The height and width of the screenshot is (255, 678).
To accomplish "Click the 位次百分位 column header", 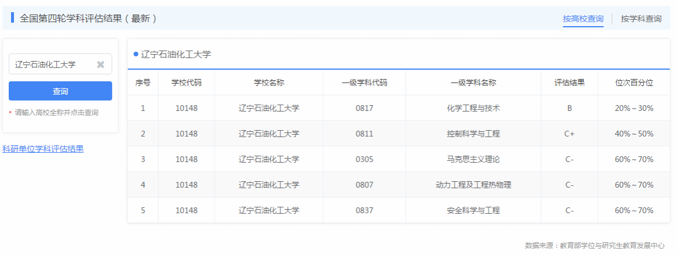I will click(634, 82).
